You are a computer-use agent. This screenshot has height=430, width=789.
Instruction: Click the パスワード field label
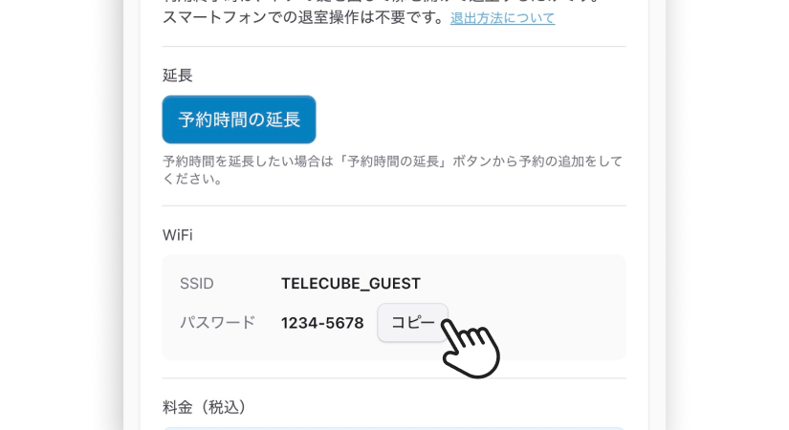coord(218,322)
